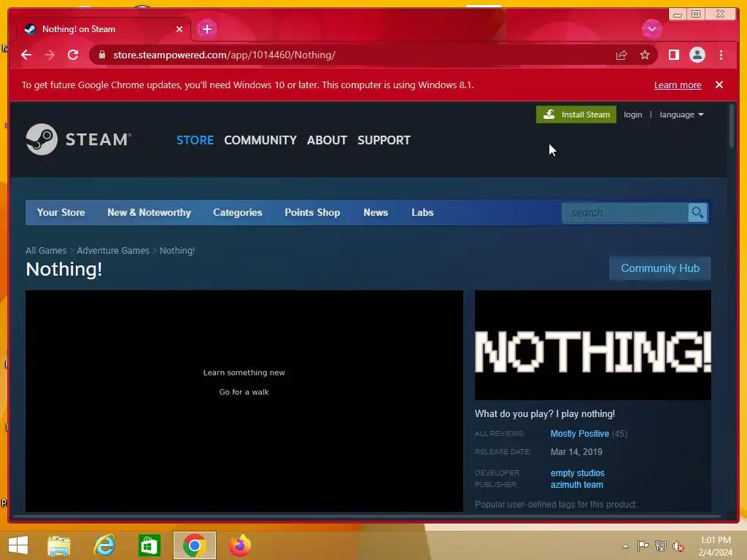Click the text 'What do you play? I play nothing!'
The image size is (747, 560).
[544, 414]
